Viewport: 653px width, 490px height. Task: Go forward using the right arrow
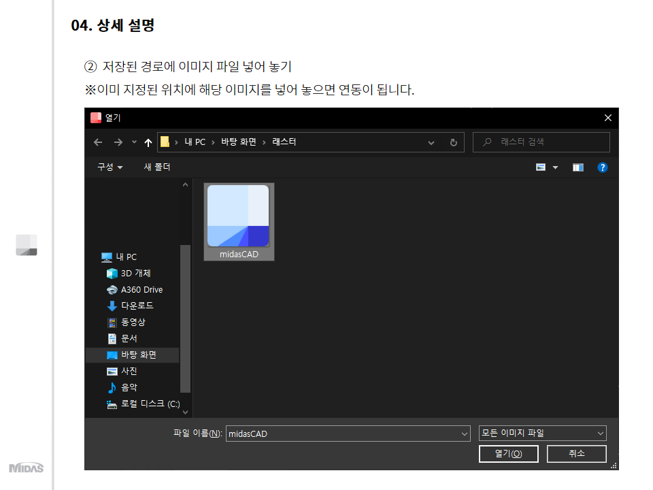(118, 142)
